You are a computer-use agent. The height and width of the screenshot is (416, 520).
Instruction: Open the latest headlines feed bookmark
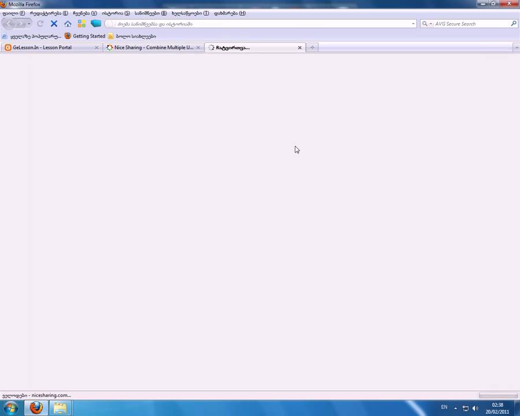pos(132,36)
